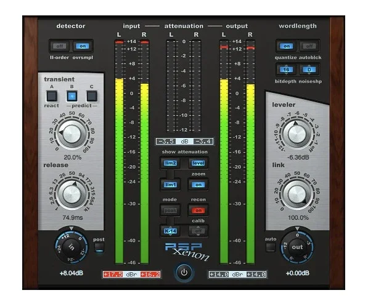Click the link percentage knob
Viewport: 368px width, 306px height.
297,195
